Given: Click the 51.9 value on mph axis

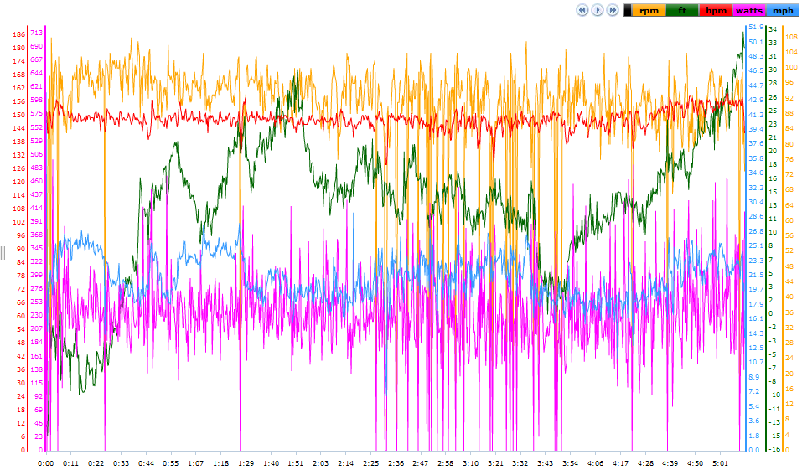Looking at the screenshot, I should 755,27.
